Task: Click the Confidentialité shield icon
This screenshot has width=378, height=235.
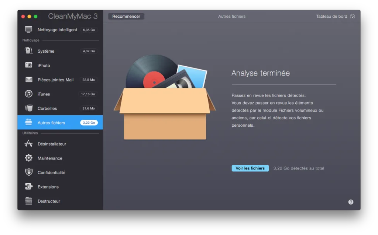Action: tap(29, 172)
